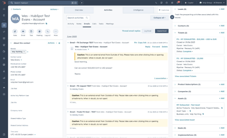This screenshot has height=138, width=227.
Task: Click View associated Tickets link
Action: (x=185, y=76)
